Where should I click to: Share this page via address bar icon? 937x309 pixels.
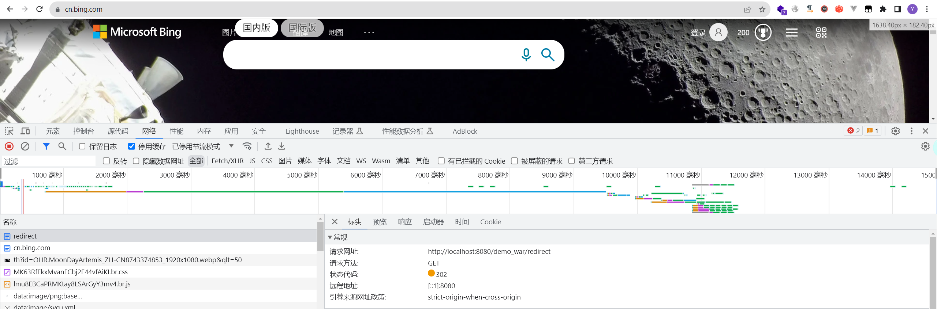747,9
